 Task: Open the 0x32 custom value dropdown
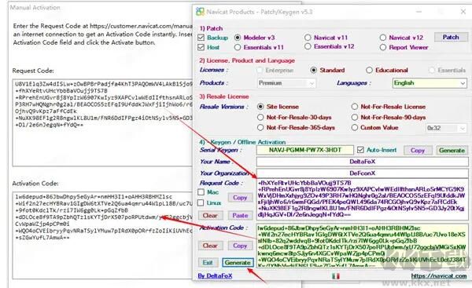tap(446, 128)
